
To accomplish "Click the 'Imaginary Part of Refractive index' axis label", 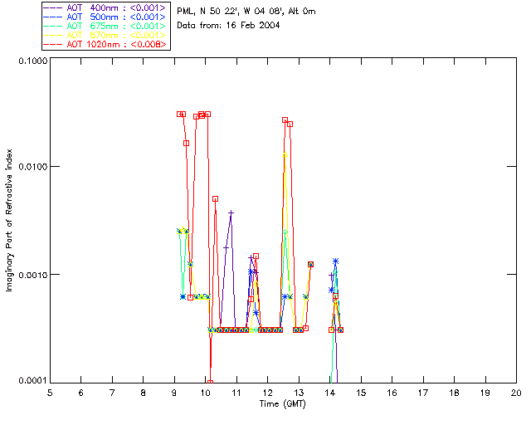I will [x=9, y=220].
